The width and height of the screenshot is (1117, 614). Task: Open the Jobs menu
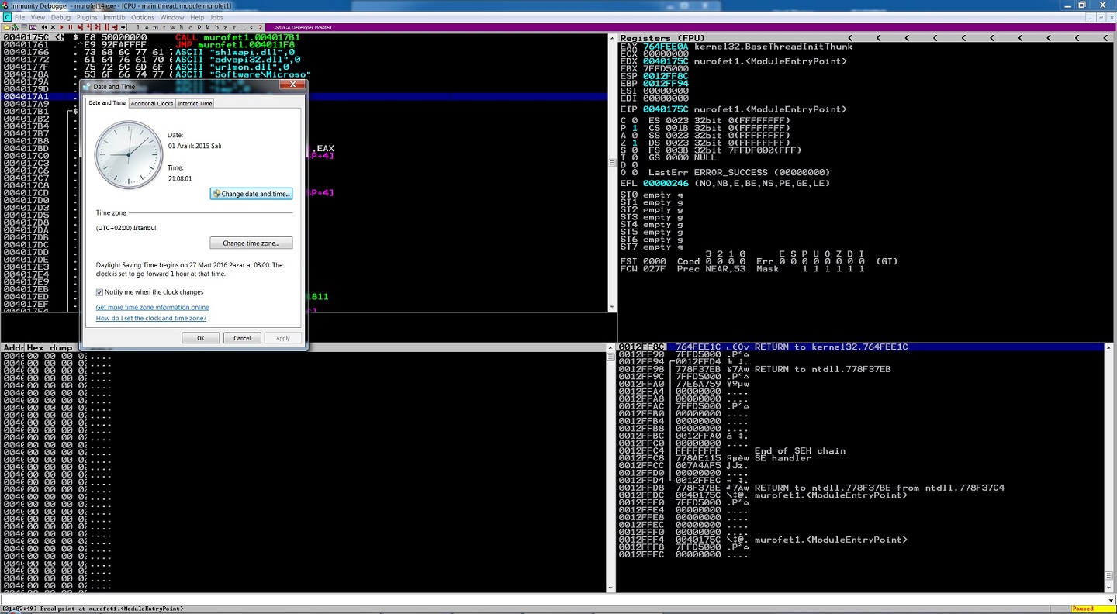(x=216, y=17)
